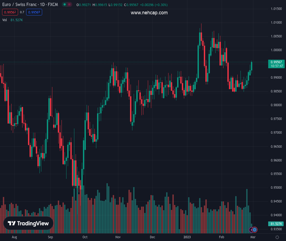Image resolution: width=286 pixels, height=241 pixels.
Task: Open chart settings gear in bottom-right corner
Action: coord(277,237)
